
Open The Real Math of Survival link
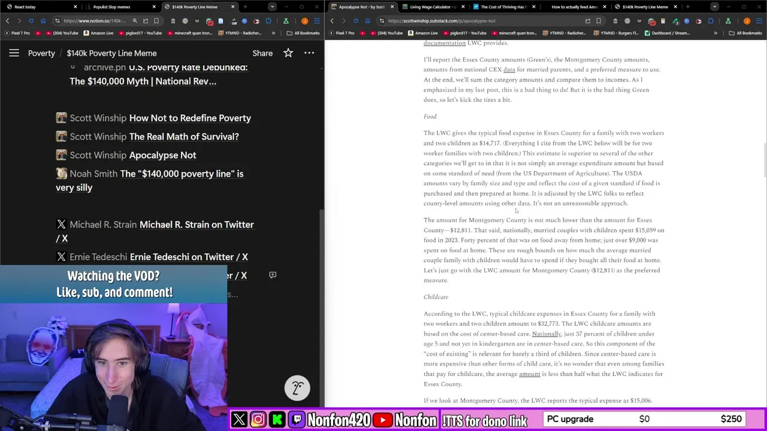click(x=184, y=136)
